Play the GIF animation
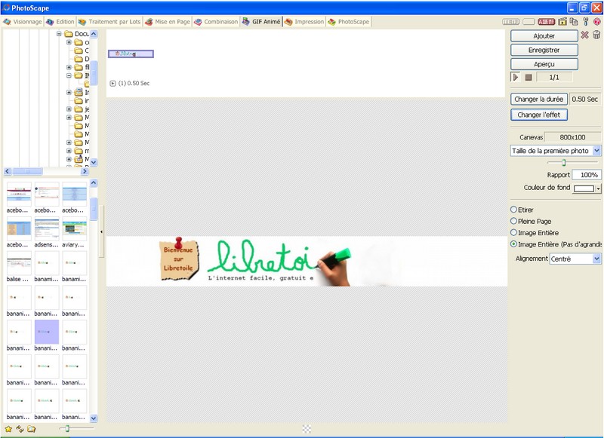This screenshot has width=604, height=438. pos(515,78)
